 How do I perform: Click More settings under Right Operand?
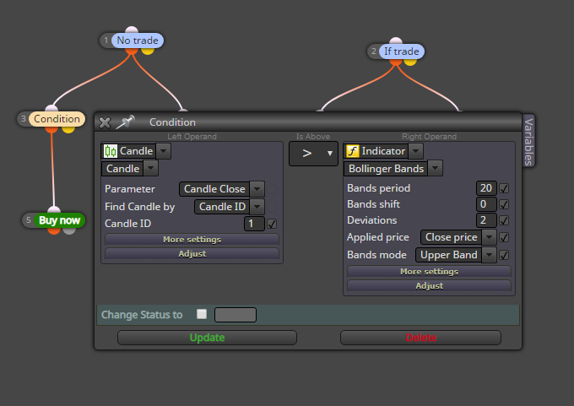[429, 272]
